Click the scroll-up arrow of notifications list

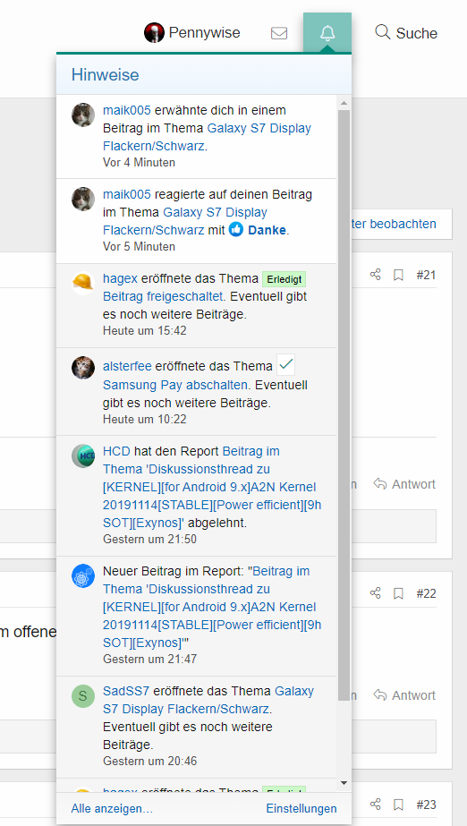(x=344, y=103)
